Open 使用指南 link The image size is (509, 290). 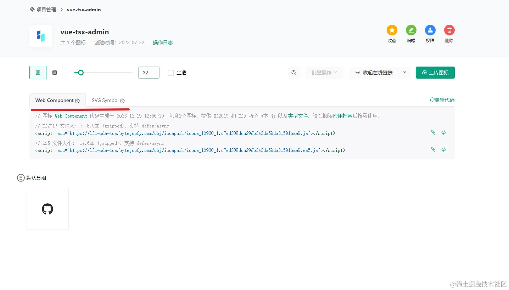point(343,116)
